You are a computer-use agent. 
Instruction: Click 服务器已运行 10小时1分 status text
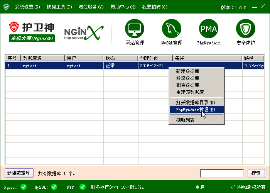coord(117,187)
